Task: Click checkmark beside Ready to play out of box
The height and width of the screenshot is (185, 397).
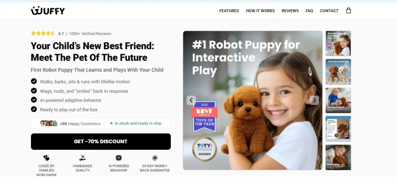Action: pyautogui.click(x=34, y=109)
